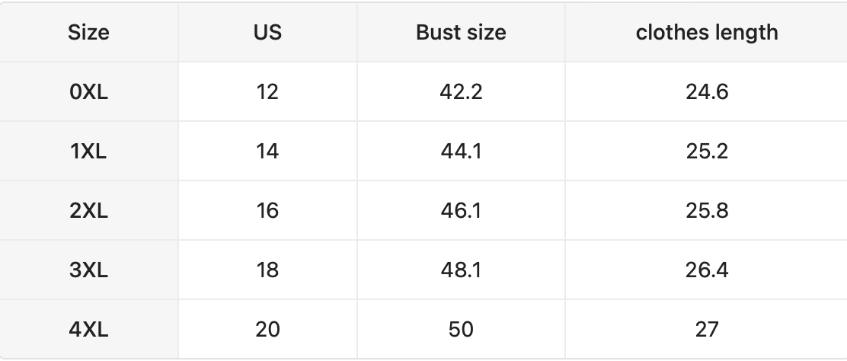Click US size 20 cell
847x361 pixels.
tap(267, 329)
